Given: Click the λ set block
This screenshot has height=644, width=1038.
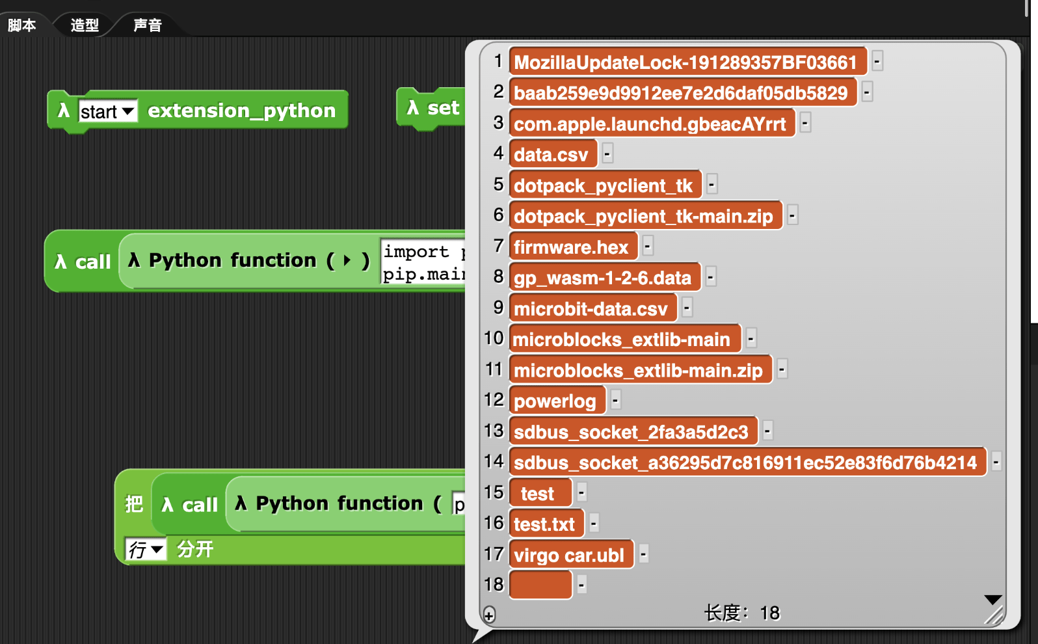Looking at the screenshot, I should point(432,108).
